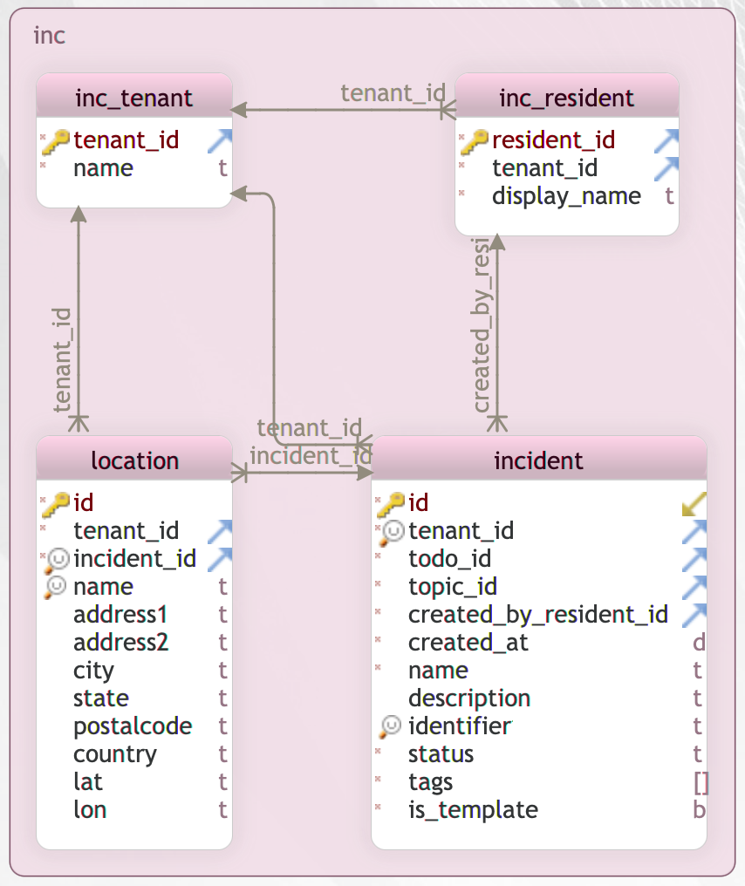The height and width of the screenshot is (886, 745).
Task: Select postalcode column in location
Action: point(133,726)
